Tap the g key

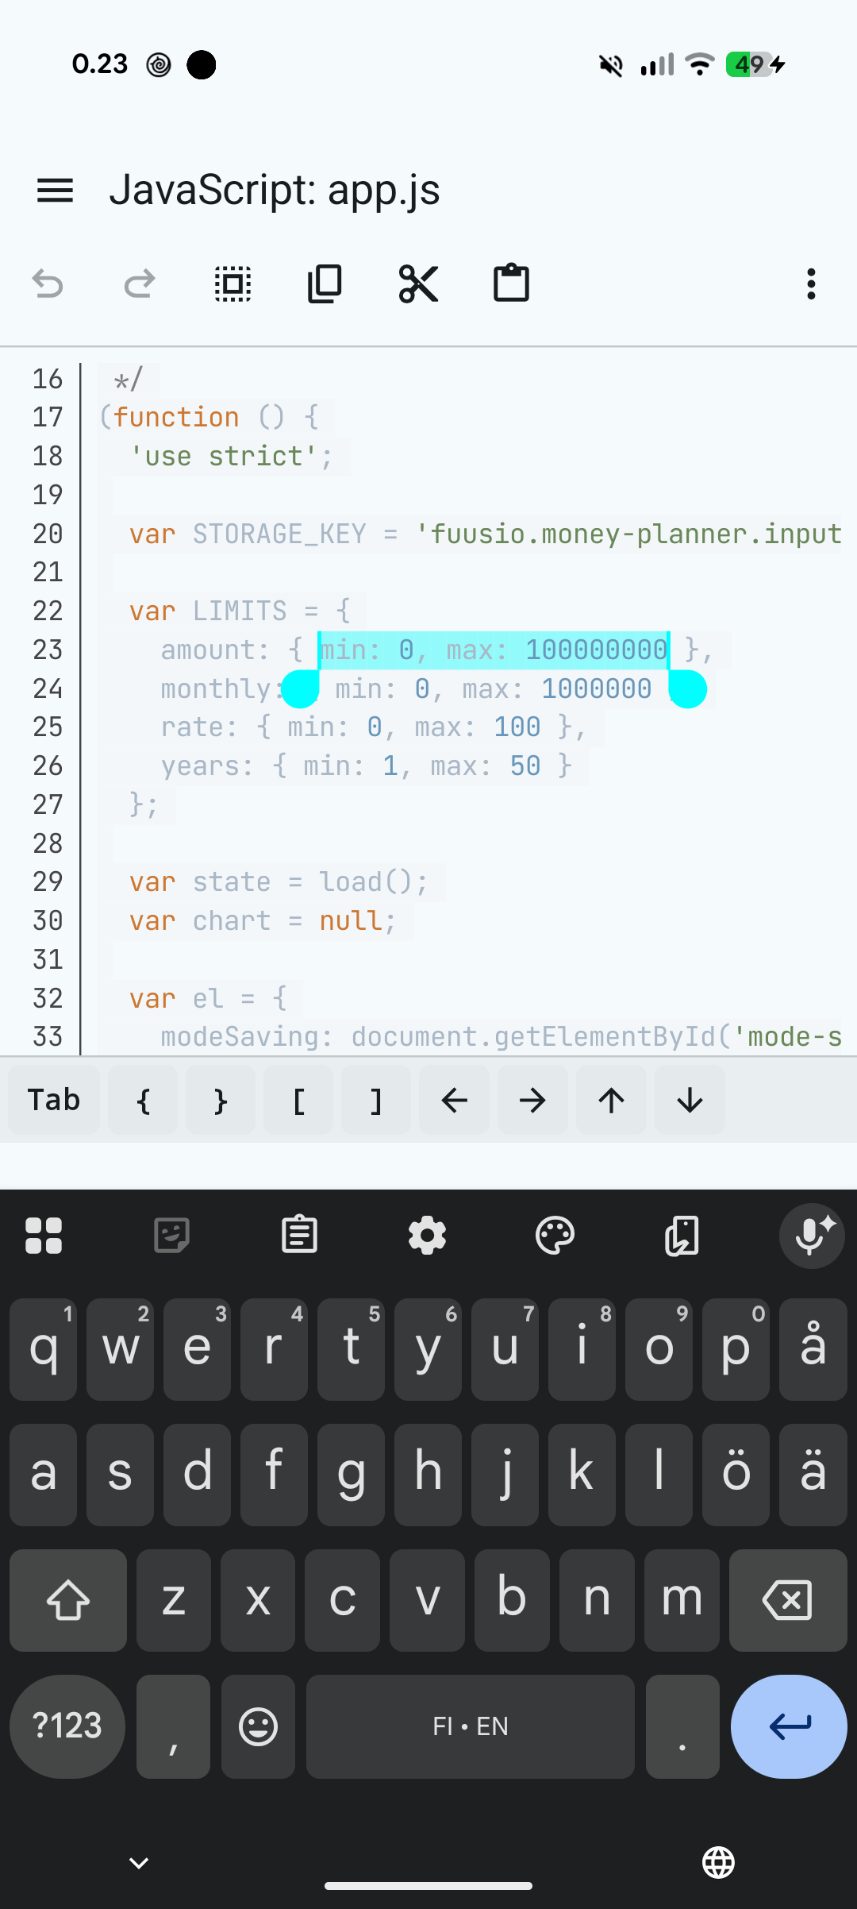351,1475
